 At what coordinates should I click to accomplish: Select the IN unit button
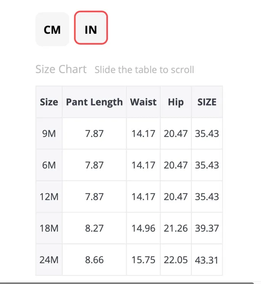pyautogui.click(x=91, y=28)
